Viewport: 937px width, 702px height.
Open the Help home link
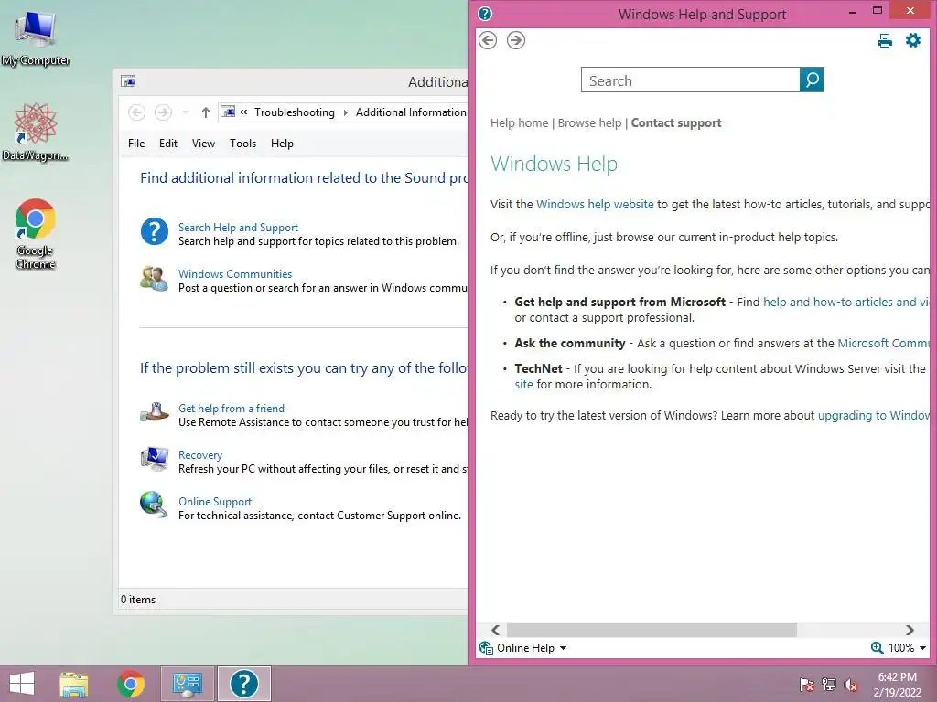[520, 123]
